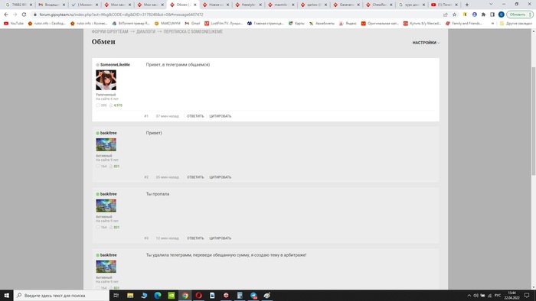The image size is (536, 301).
Task: Open Telegram from the taskbar
Action: pos(253,295)
